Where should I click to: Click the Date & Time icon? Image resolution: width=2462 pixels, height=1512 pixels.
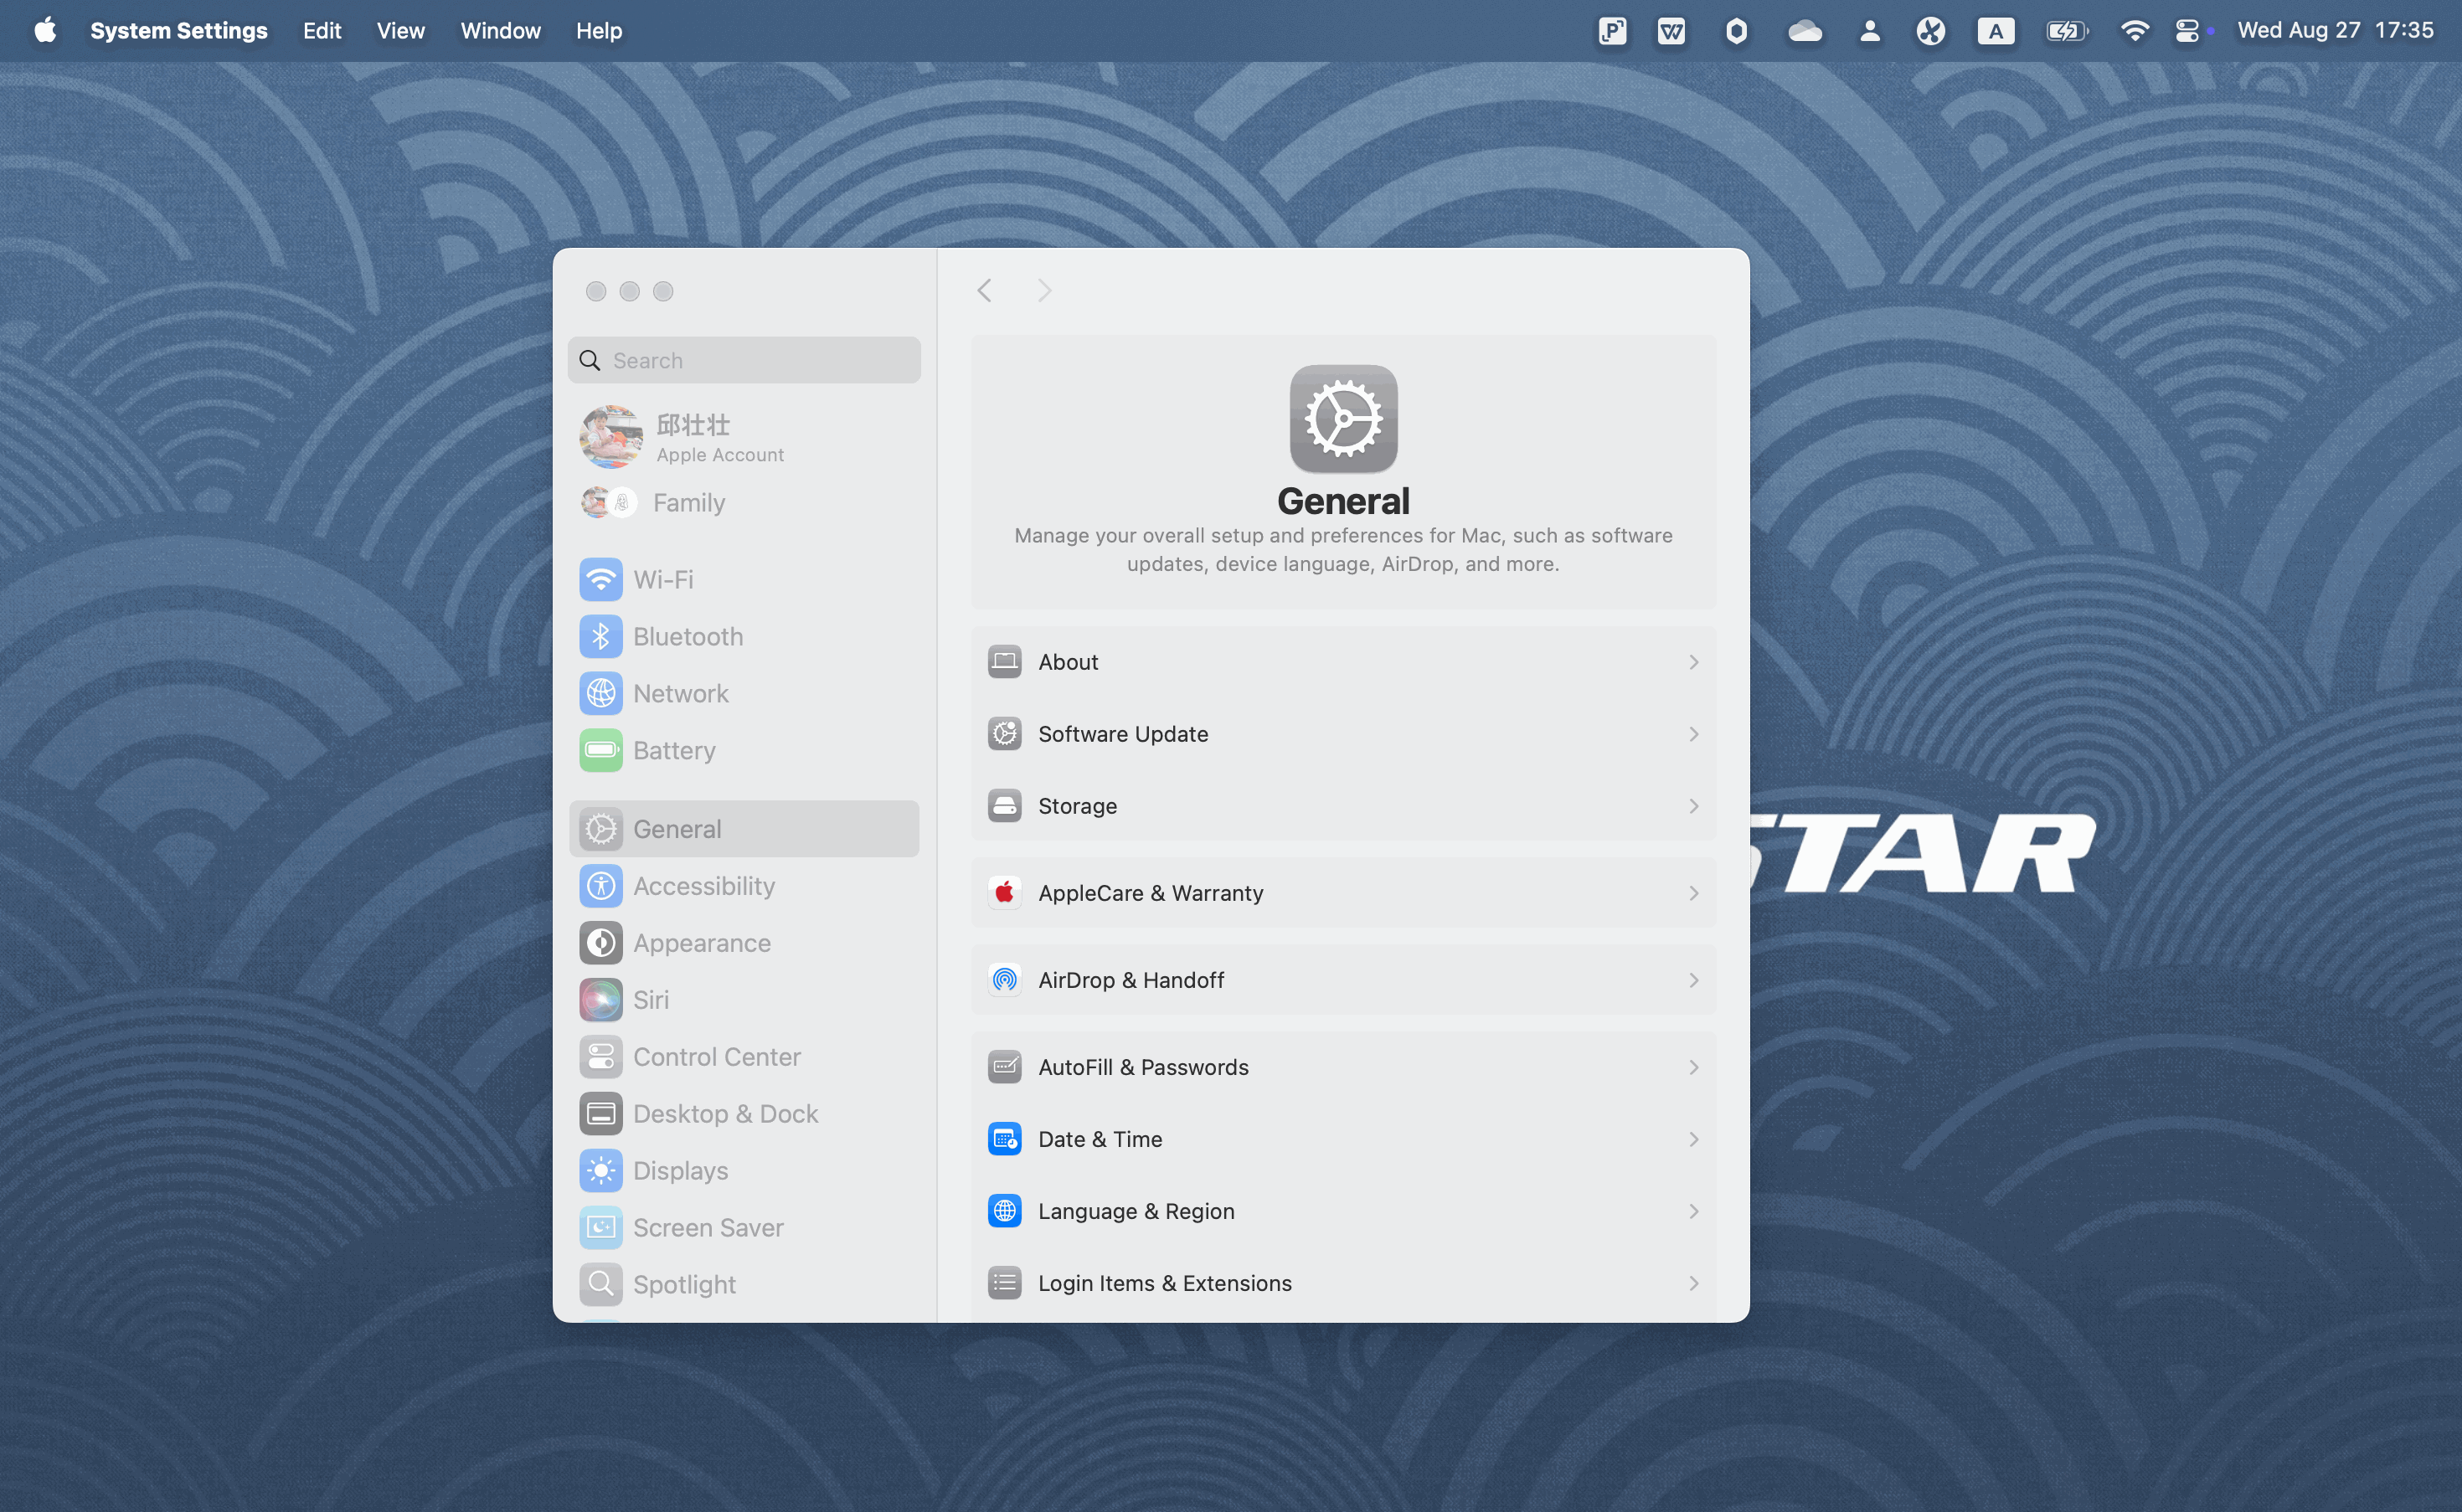click(x=1005, y=1138)
